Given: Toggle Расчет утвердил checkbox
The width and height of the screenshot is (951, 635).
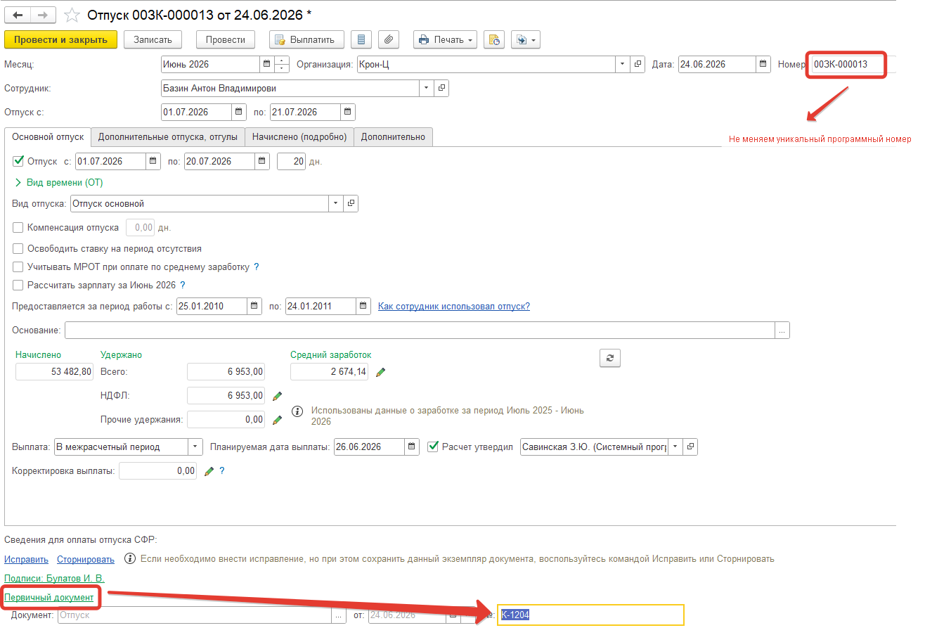Looking at the screenshot, I should click(x=433, y=447).
